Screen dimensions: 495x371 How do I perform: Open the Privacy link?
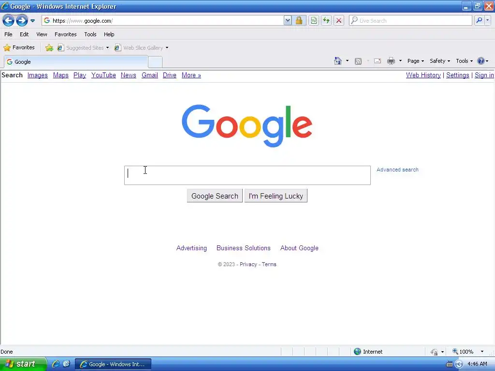tap(248, 264)
